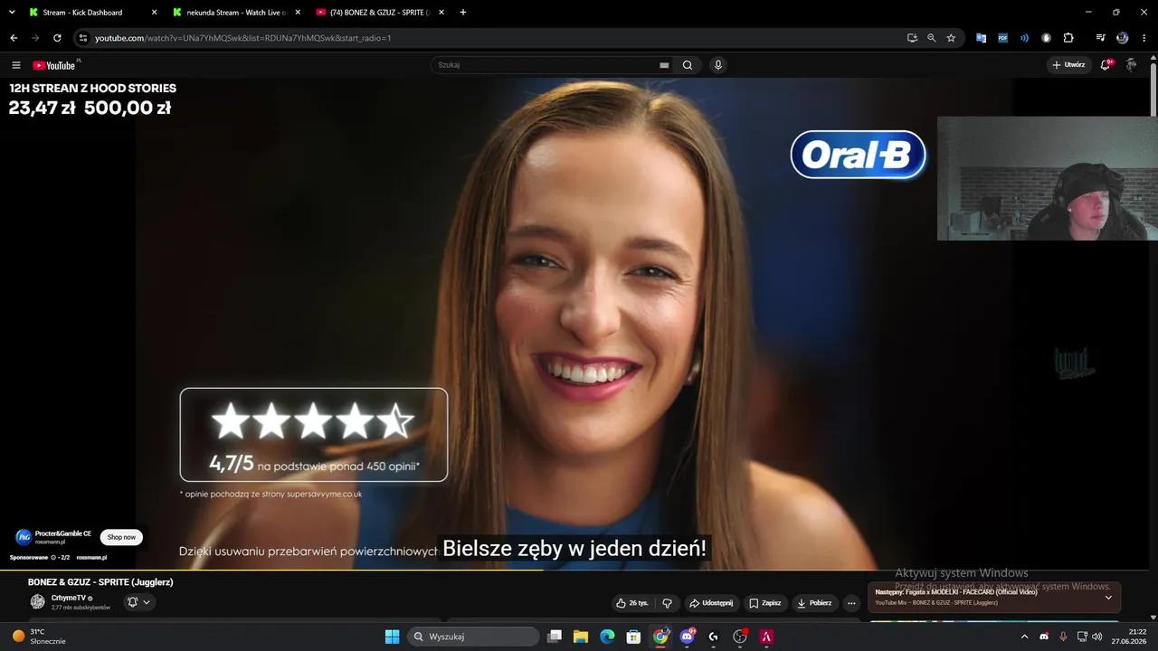The height and width of the screenshot is (651, 1158).
Task: Click the Utwórz create button
Action: tap(1068, 65)
